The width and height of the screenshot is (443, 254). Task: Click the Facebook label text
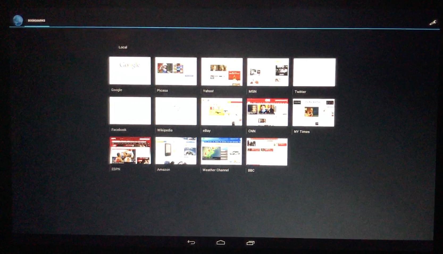click(119, 130)
